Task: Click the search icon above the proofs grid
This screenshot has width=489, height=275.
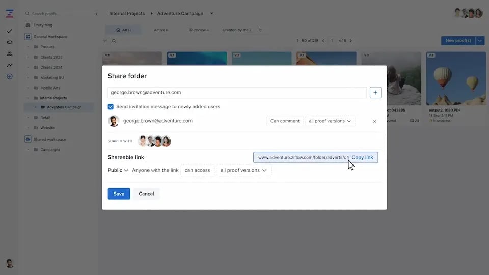Action: pos(114,41)
